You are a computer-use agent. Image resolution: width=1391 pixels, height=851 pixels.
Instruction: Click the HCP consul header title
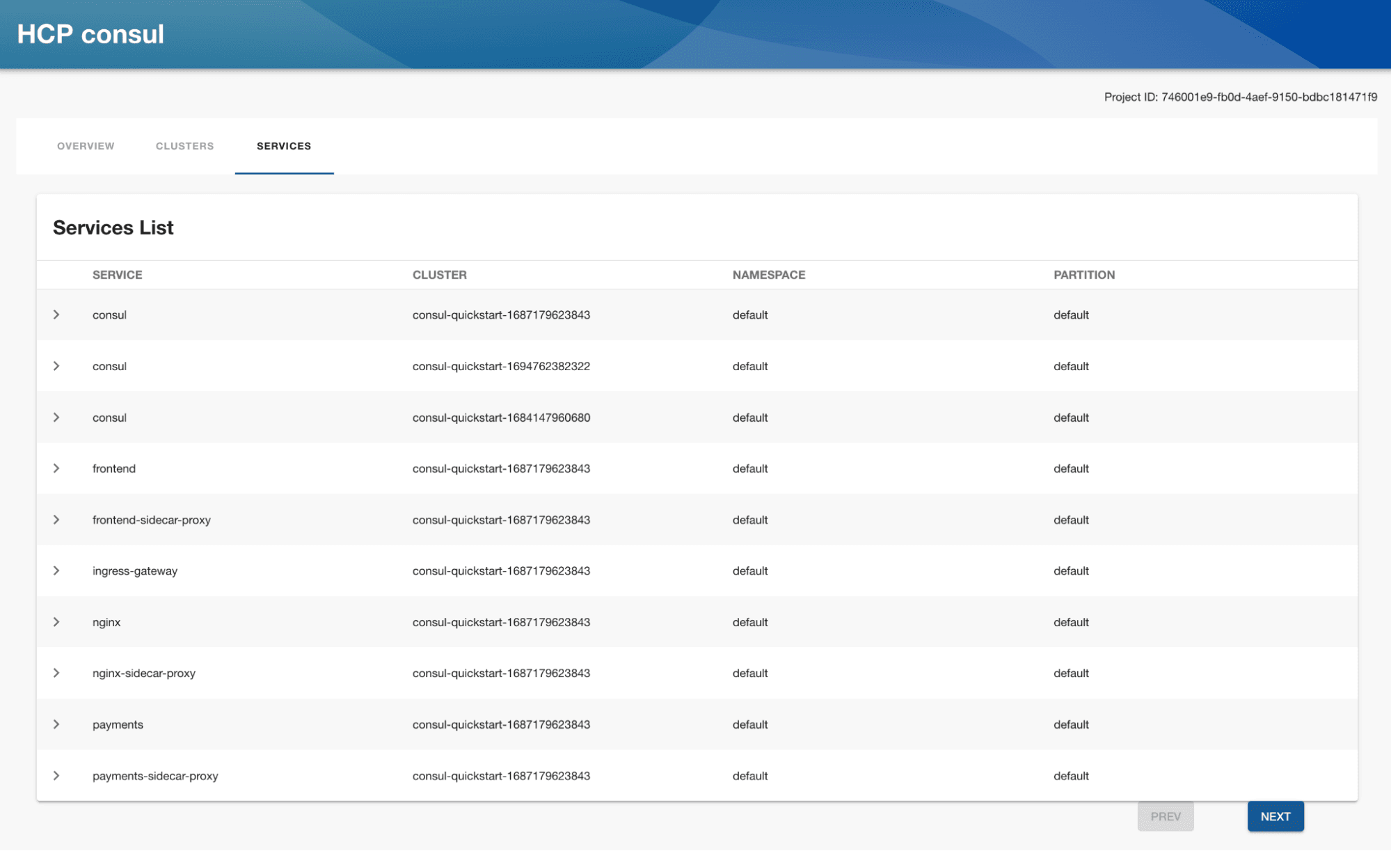[90, 34]
